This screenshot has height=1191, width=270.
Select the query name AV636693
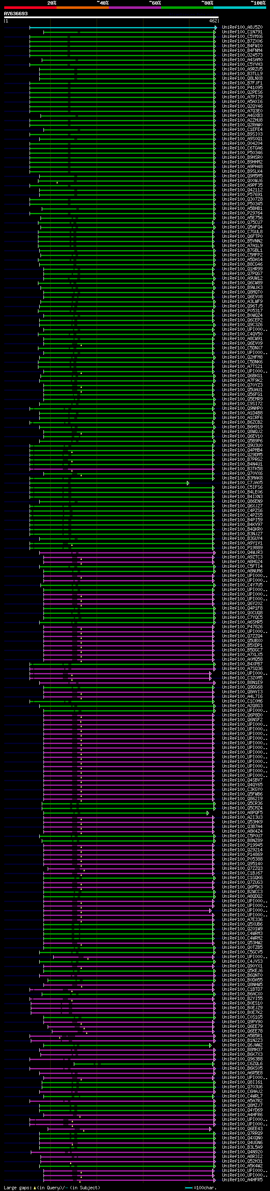point(16,14)
